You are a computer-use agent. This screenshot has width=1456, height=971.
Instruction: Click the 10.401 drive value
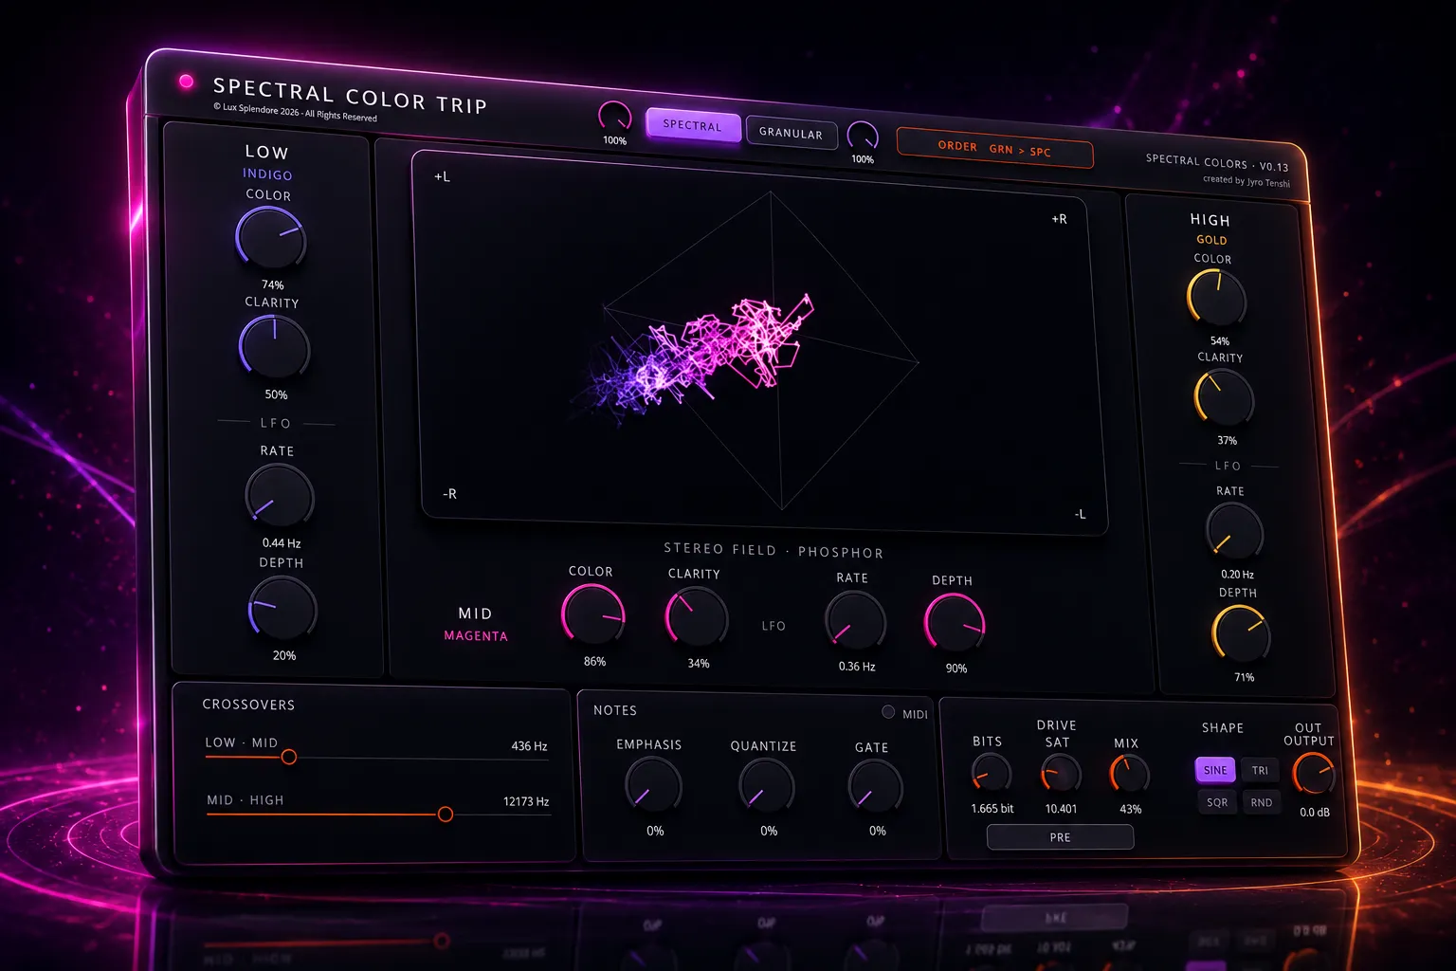pyautogui.click(x=1061, y=809)
